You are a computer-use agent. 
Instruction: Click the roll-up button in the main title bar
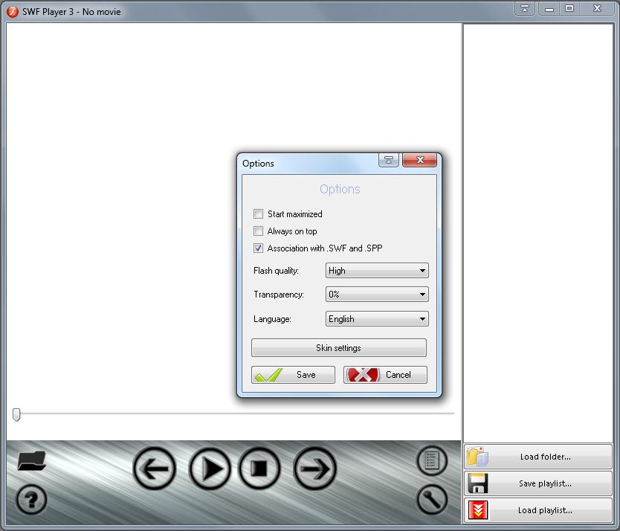[x=525, y=8]
